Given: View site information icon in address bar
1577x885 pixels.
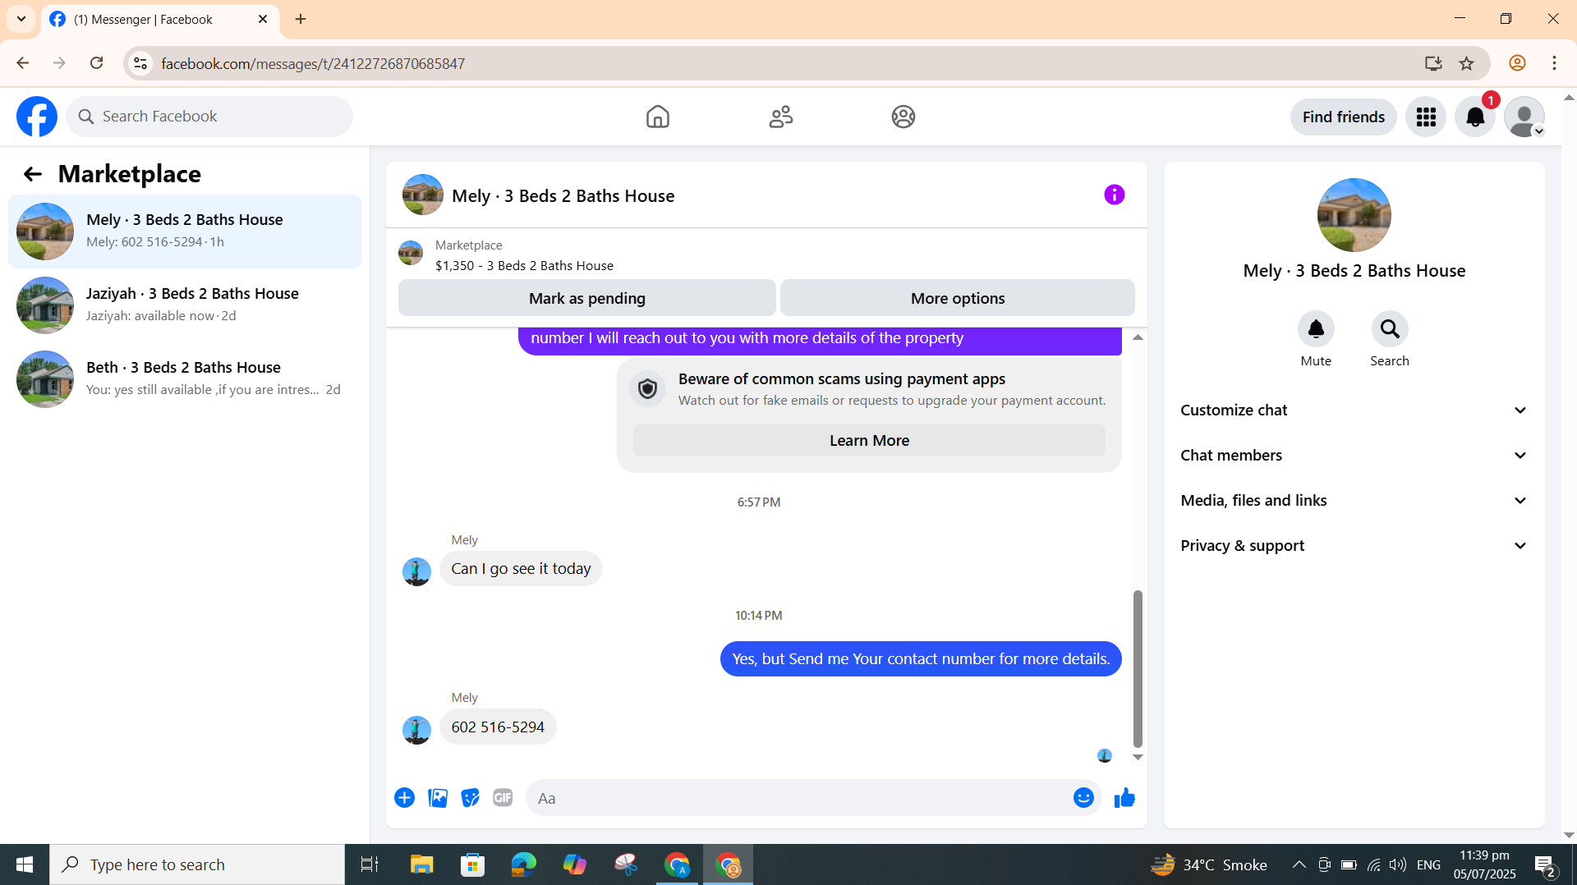Looking at the screenshot, I should pyautogui.click(x=141, y=63).
